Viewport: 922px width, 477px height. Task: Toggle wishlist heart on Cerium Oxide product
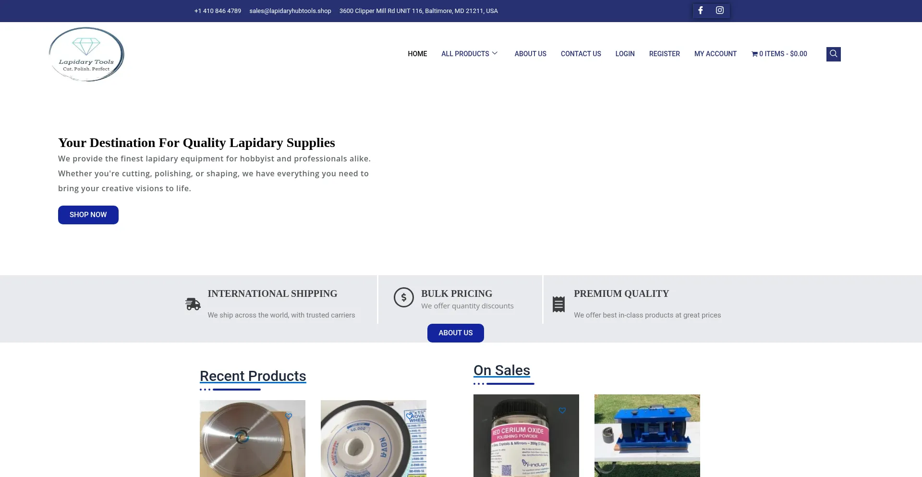562,410
